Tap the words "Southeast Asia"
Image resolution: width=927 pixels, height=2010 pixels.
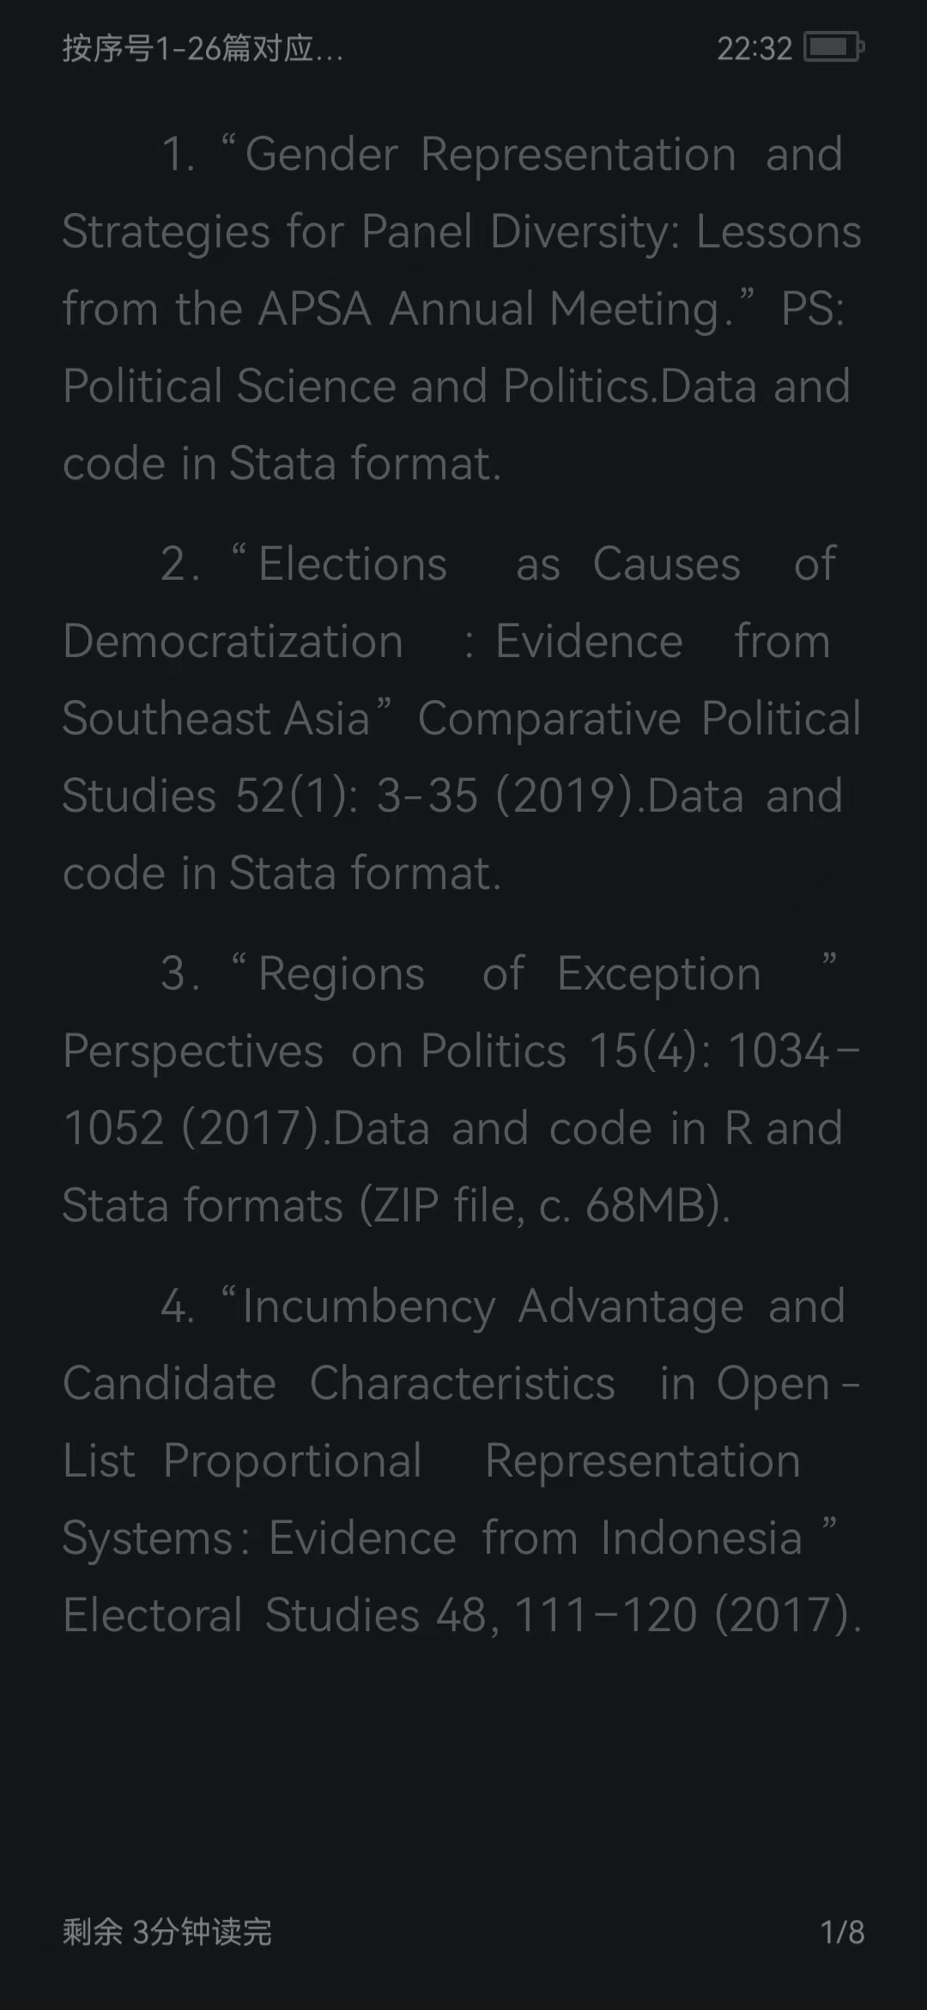point(216,718)
